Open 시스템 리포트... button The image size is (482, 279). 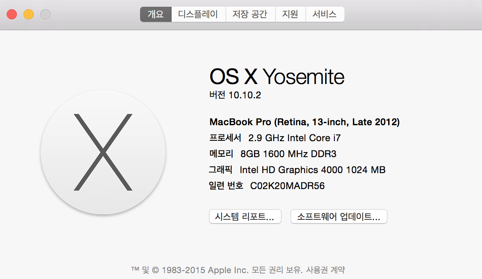[245, 217]
